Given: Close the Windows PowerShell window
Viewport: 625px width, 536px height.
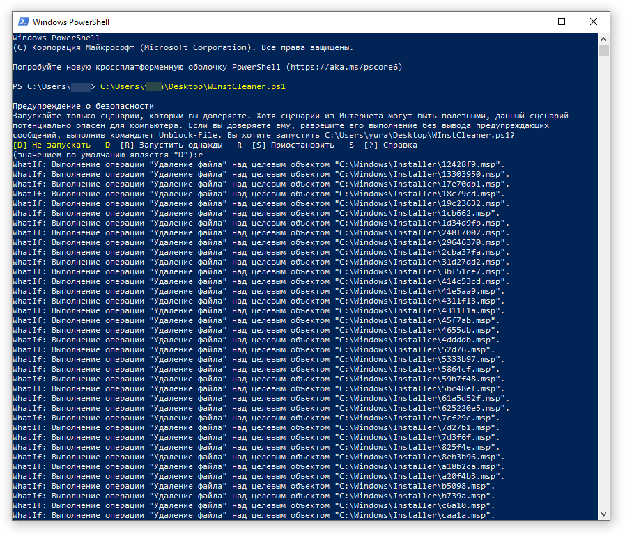Looking at the screenshot, I should (594, 22).
